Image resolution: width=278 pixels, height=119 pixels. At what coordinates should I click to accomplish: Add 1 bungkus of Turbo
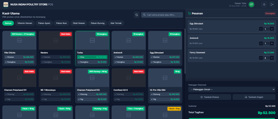tap(92, 62)
